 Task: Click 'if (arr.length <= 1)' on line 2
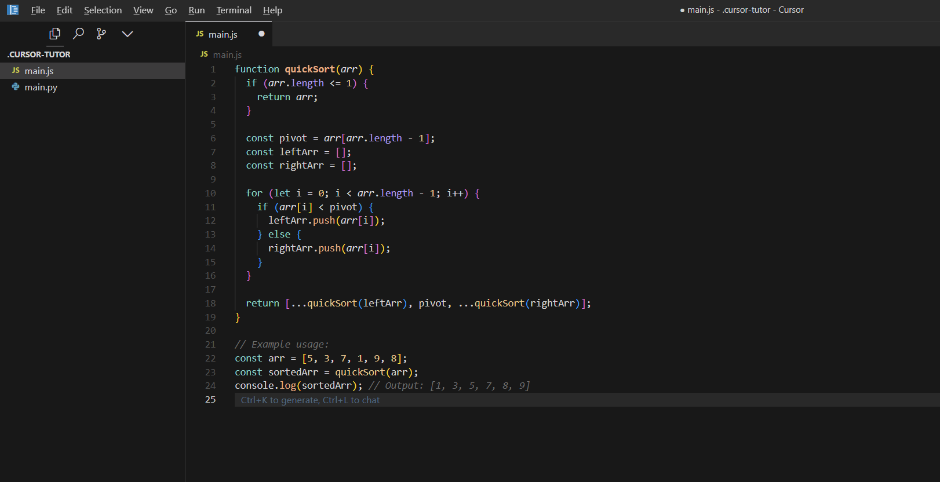301,83
